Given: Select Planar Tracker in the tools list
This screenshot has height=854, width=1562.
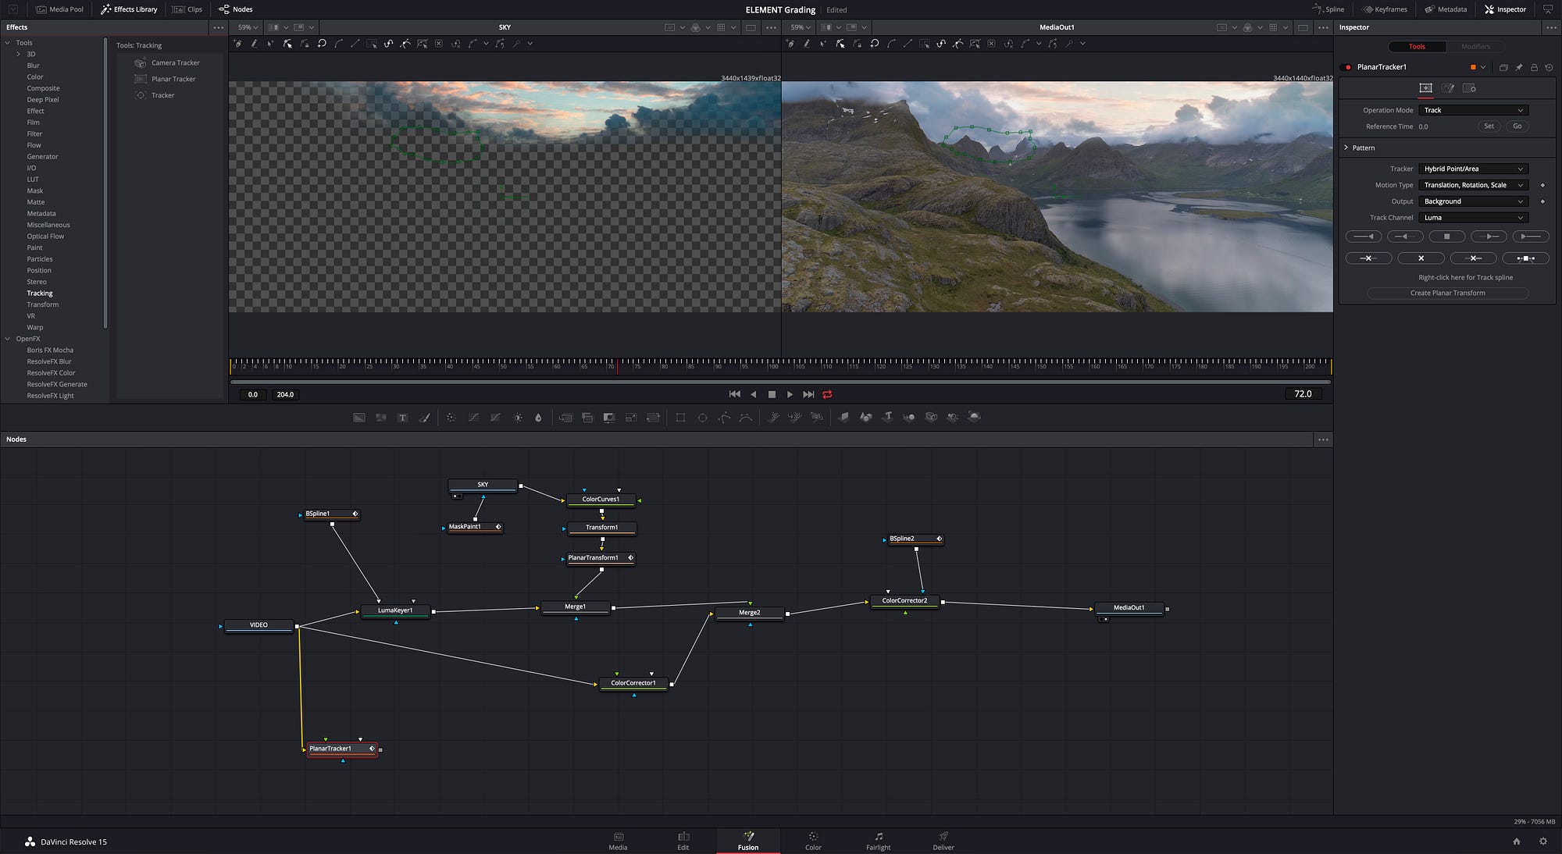Looking at the screenshot, I should tap(173, 79).
